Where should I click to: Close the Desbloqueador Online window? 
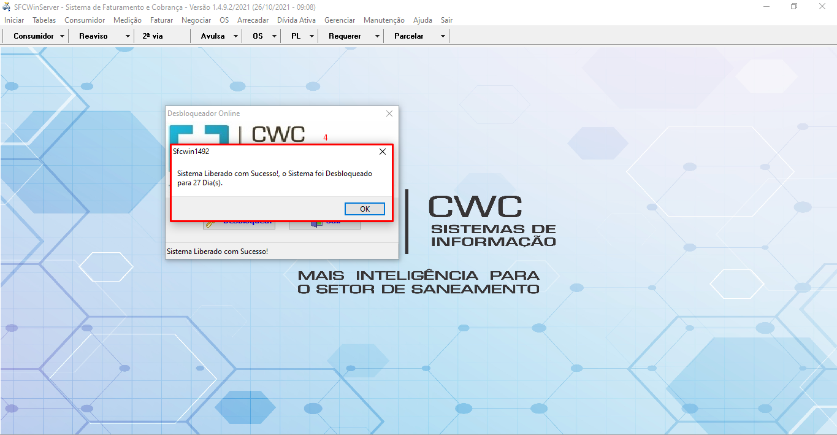pyautogui.click(x=389, y=114)
